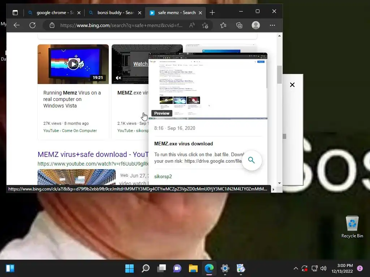Show hidden system tray icons
The image size is (370, 277).
click(296, 268)
